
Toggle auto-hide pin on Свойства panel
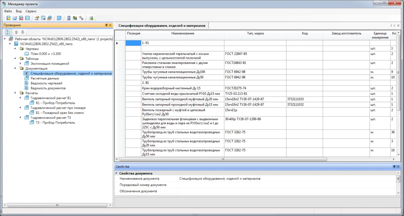tap(393, 167)
